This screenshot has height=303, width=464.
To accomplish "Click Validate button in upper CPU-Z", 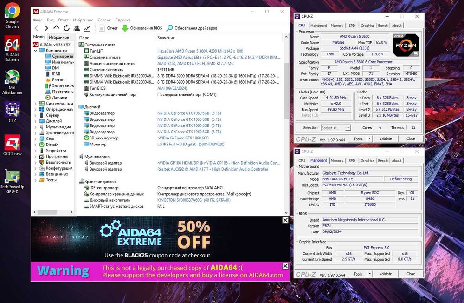I will point(385,139).
